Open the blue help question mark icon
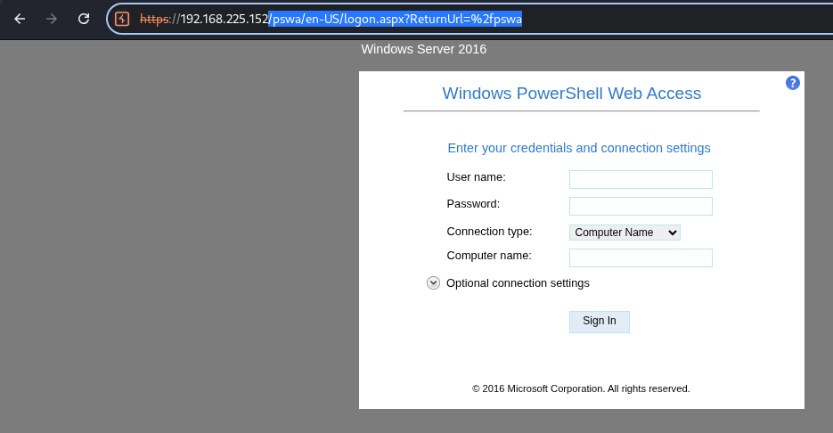Viewport: 833px width, 433px height. click(x=793, y=83)
